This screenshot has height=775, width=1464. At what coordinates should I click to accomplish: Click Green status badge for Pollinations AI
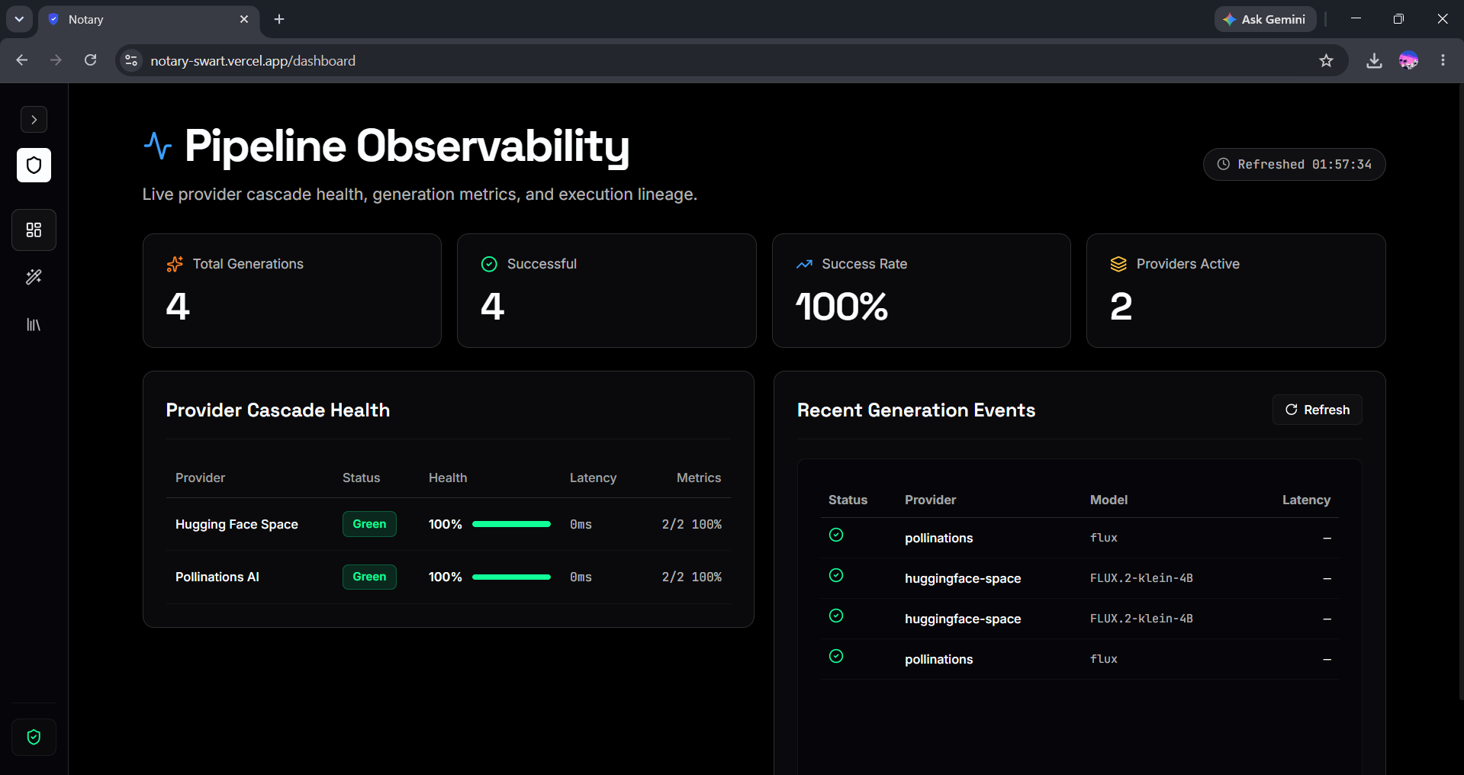click(369, 577)
